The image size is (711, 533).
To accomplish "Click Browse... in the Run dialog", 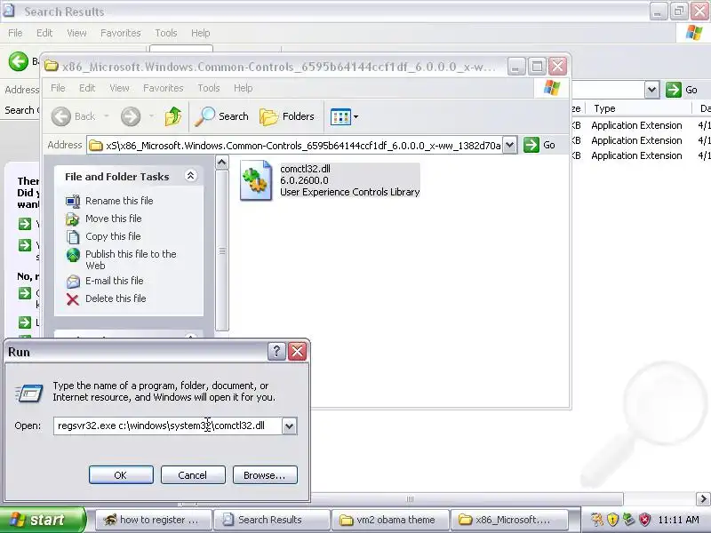I will click(x=265, y=475).
